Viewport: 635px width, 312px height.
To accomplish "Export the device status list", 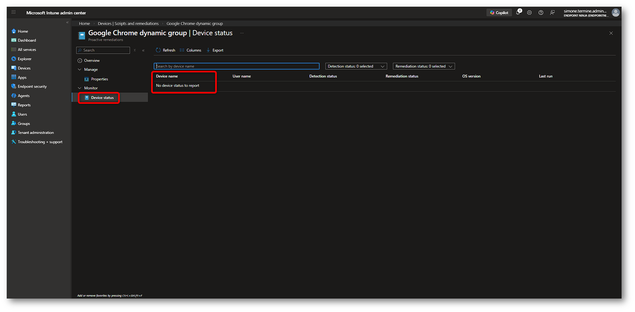I will click(x=215, y=50).
